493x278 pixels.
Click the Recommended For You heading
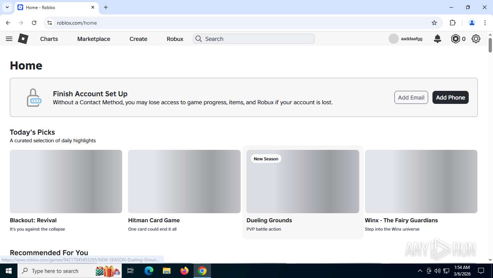(49, 253)
